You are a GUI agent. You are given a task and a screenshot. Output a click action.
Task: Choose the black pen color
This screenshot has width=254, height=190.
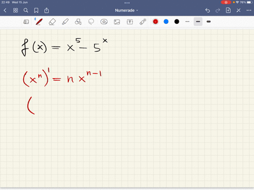(177, 22)
